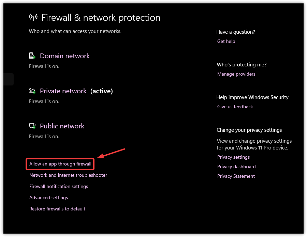Image resolution: width=307 pixels, height=237 pixels.
Task: Open Private network settings
Action: [63, 91]
